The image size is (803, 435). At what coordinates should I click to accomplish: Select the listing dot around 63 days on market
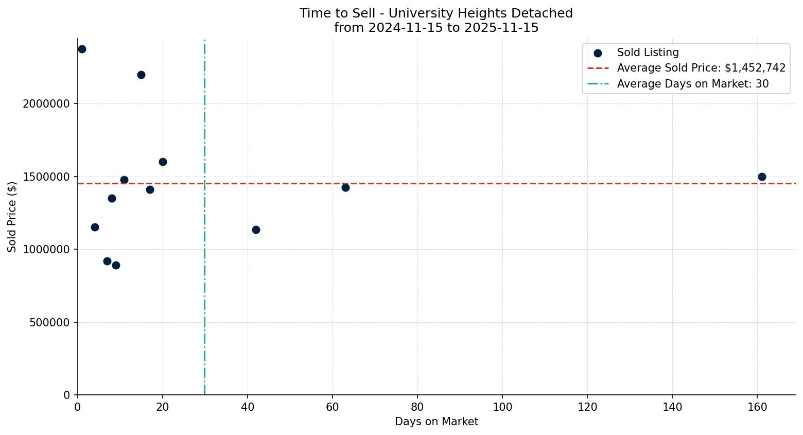(345, 187)
